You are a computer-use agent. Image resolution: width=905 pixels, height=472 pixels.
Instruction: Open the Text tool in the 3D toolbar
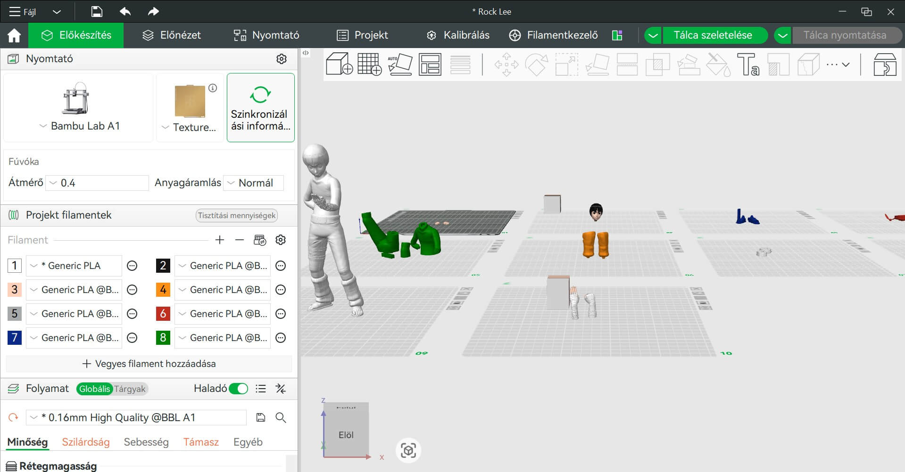pyautogui.click(x=748, y=64)
